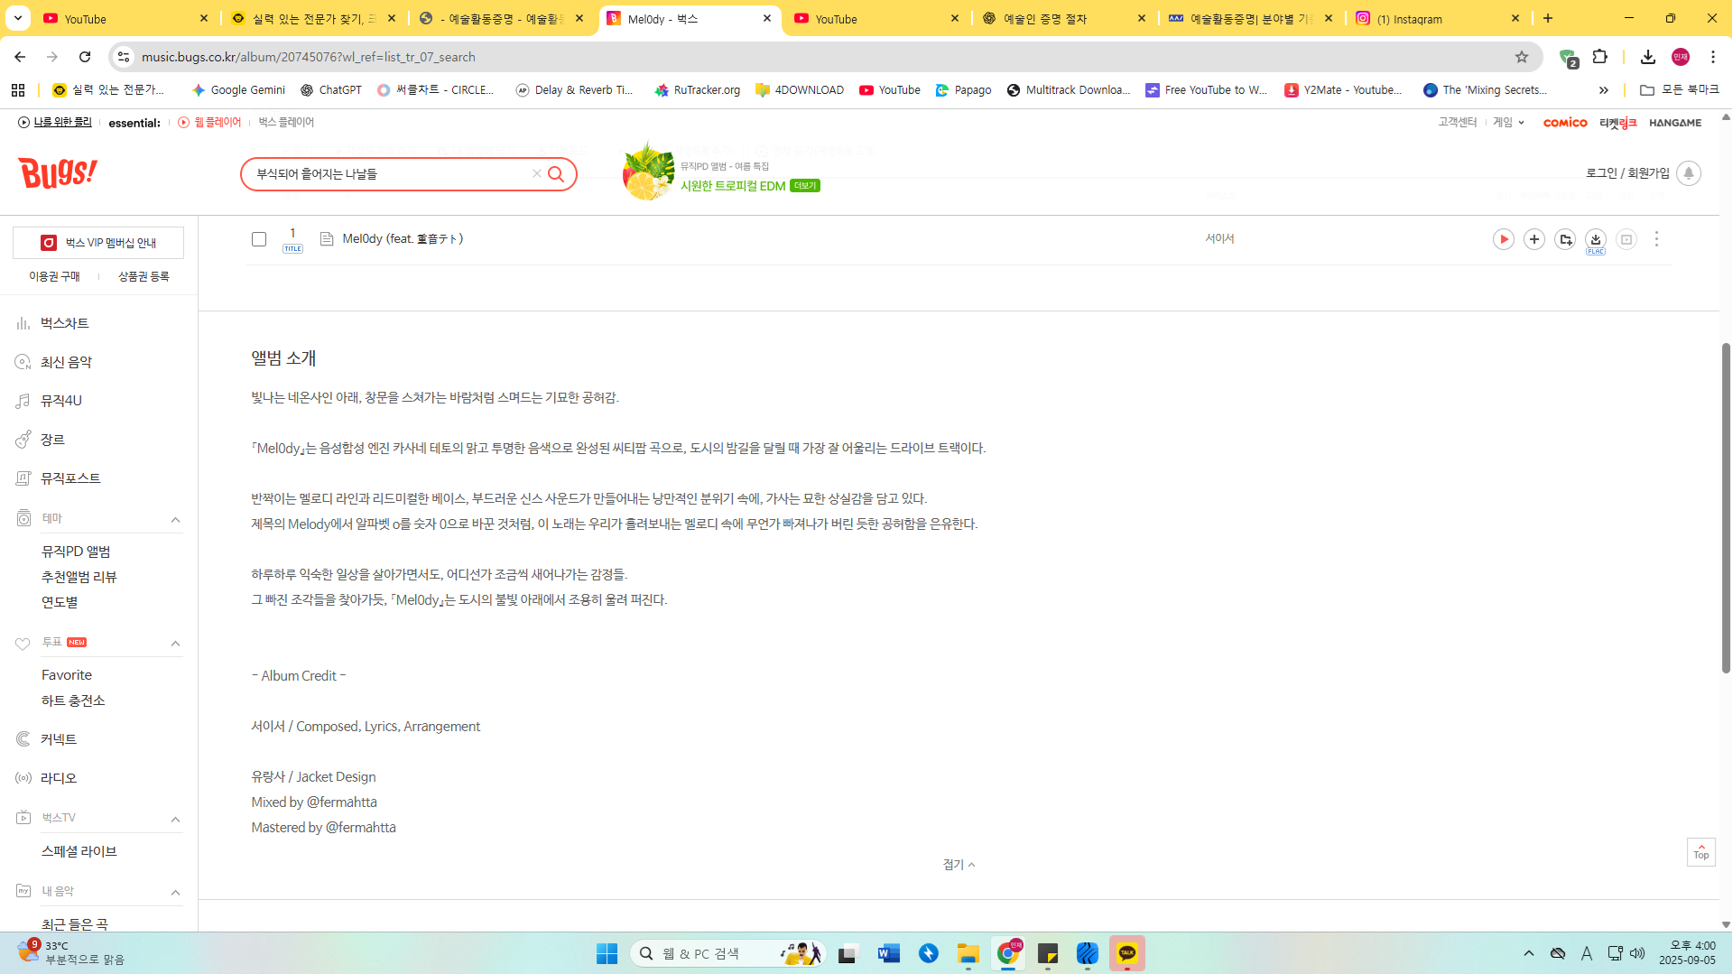Go to the Bugs! home logo
The image size is (1732, 974).
pos(58,172)
